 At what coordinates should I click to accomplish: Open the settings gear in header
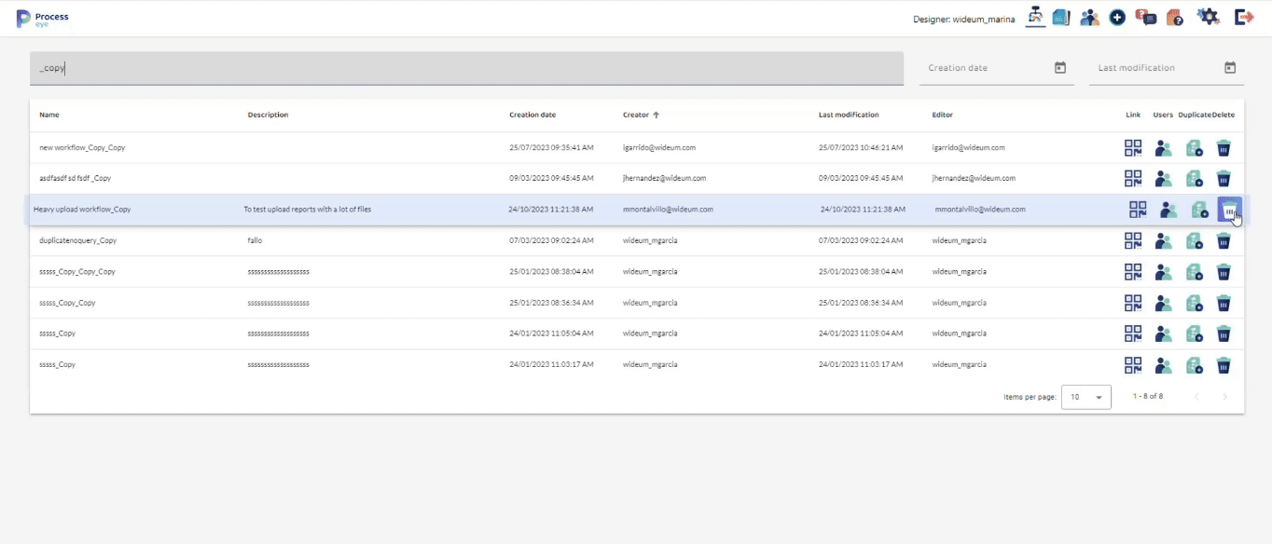1208,17
